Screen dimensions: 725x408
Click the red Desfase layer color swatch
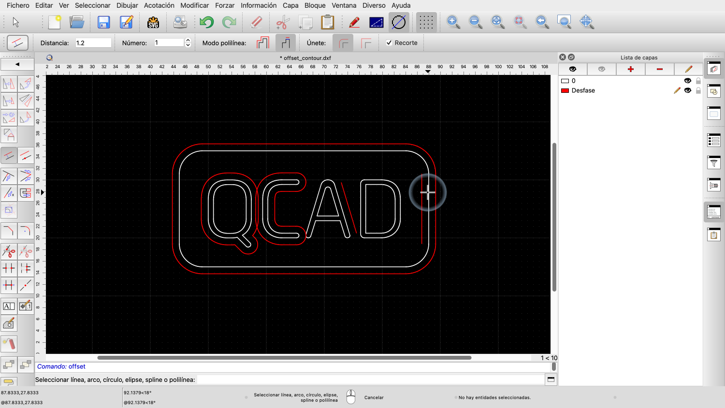pos(565,90)
